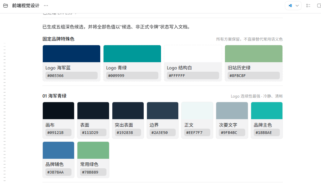
Task: Select the Logo 海军蓝 color swatch
Action: 72,54
